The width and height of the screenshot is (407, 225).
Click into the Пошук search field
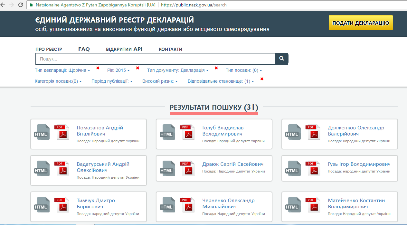coord(155,59)
